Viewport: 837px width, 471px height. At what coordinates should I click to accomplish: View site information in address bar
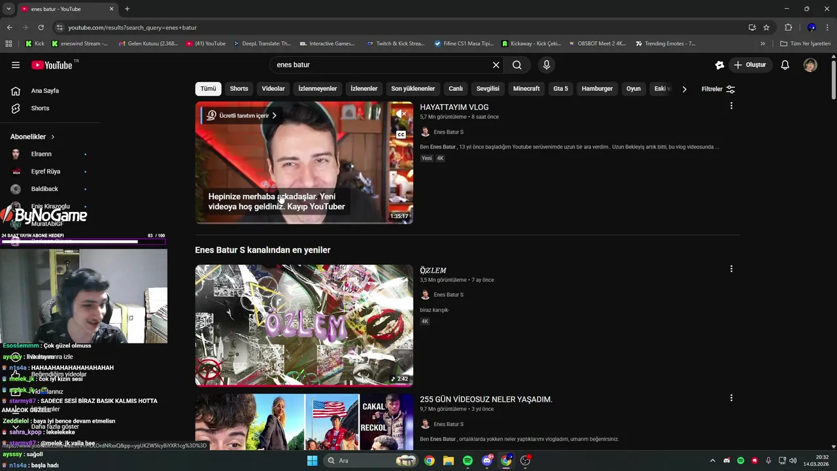click(60, 27)
